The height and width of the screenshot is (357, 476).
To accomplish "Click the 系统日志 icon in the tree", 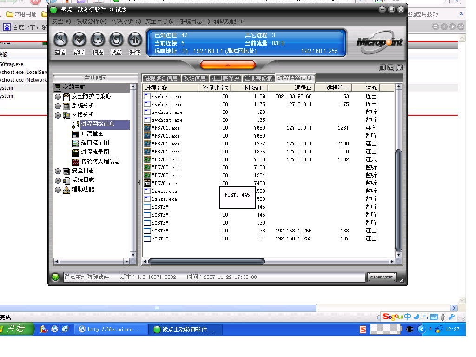I will 66,181.
